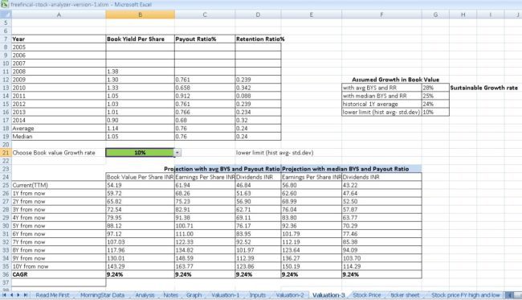Select column E header
Screen dimensions: 522x300
click(312, 14)
